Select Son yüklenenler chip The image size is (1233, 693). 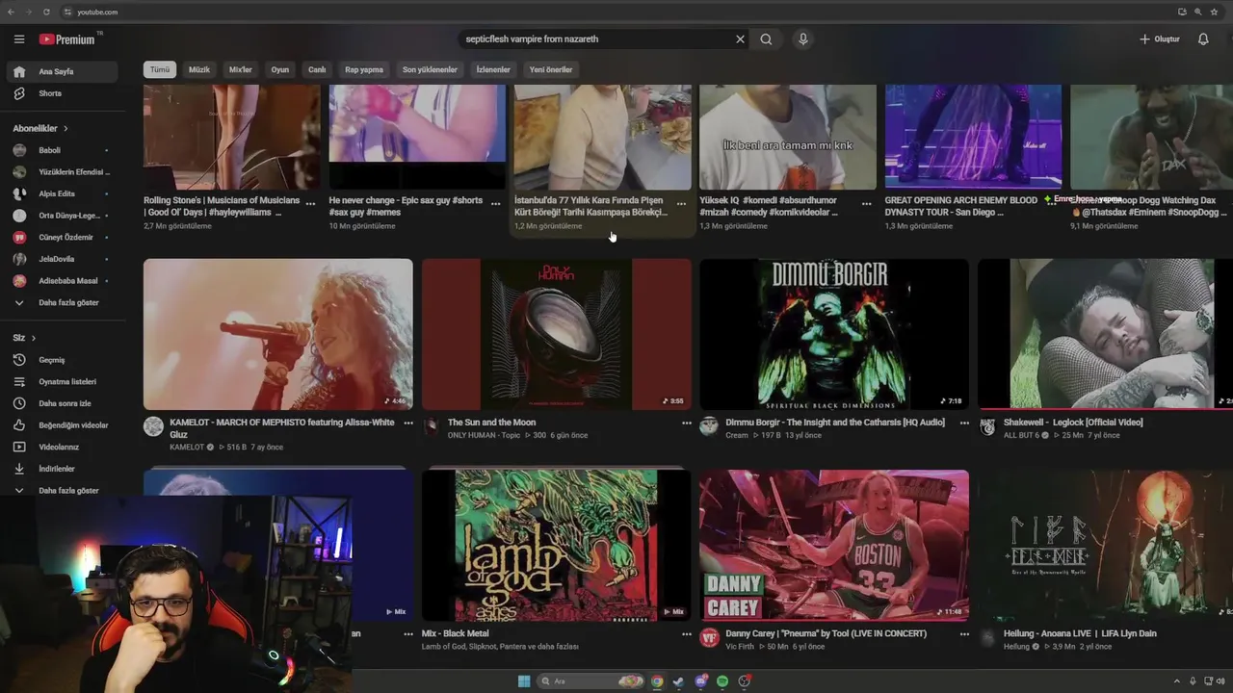(x=430, y=69)
